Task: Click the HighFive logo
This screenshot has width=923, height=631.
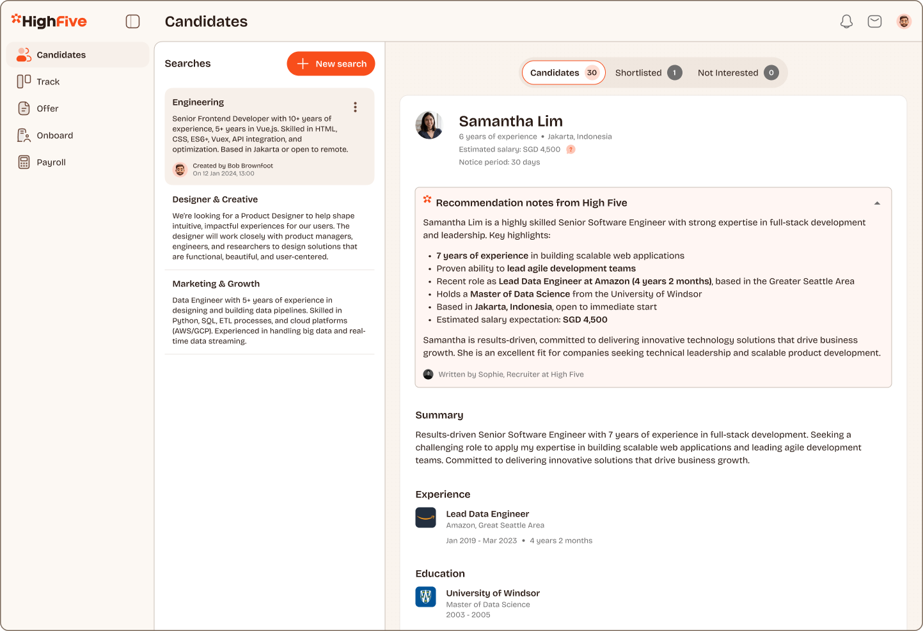Action: click(x=49, y=22)
